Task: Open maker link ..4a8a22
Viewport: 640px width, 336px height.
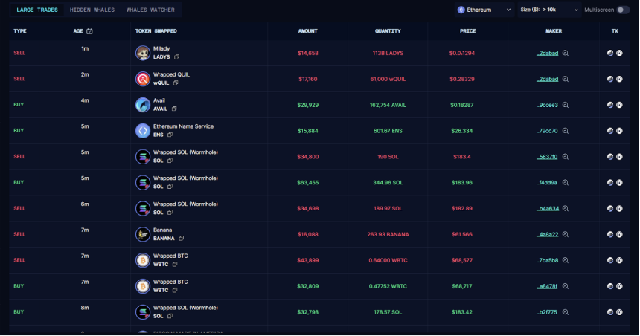Action: pyautogui.click(x=547, y=234)
